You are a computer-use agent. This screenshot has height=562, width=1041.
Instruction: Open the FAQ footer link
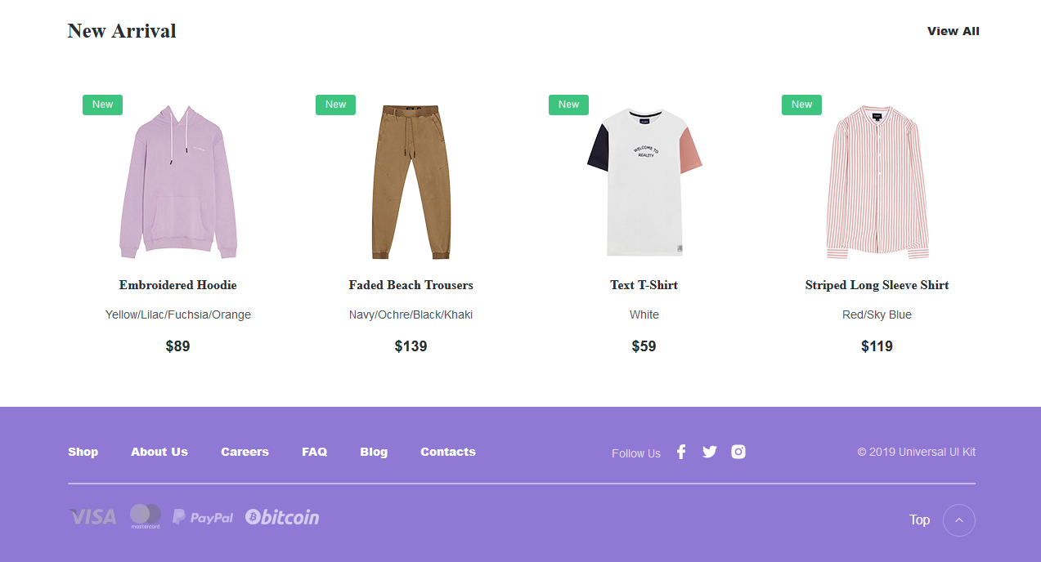pyautogui.click(x=314, y=452)
